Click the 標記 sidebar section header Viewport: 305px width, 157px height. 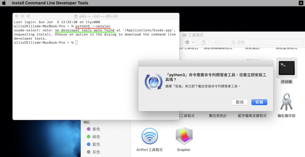(x=87, y=122)
